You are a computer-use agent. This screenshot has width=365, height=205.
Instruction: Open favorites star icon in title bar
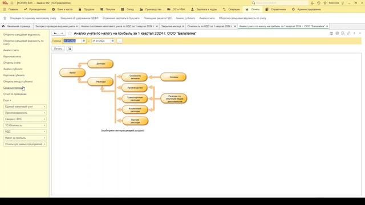coord(325,3)
